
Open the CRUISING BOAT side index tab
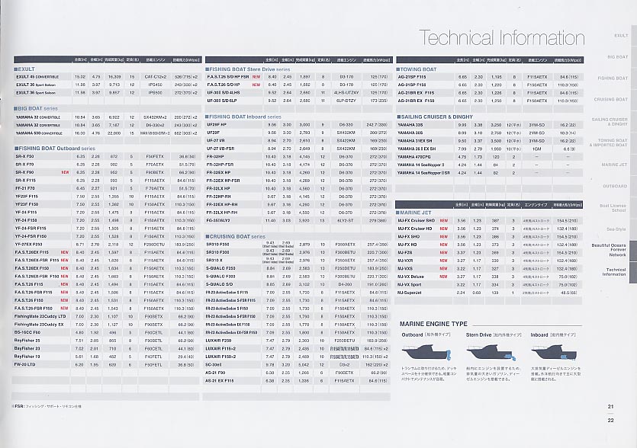[610, 99]
